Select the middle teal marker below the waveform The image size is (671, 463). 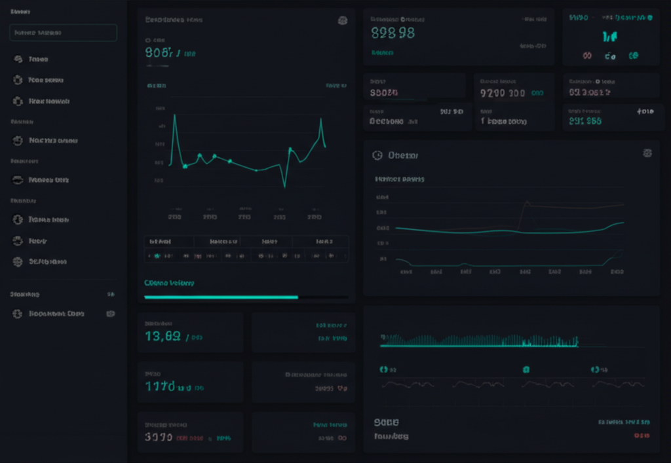coord(526,369)
